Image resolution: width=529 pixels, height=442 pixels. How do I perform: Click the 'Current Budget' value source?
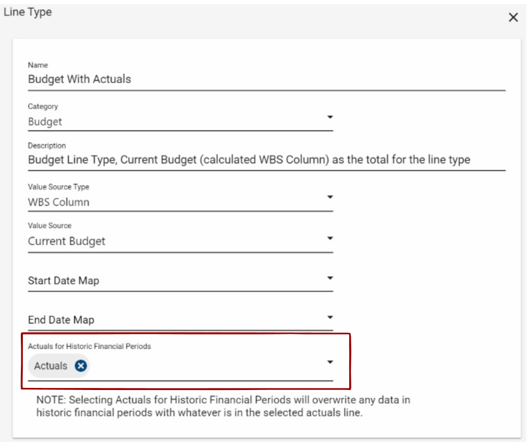(x=67, y=241)
